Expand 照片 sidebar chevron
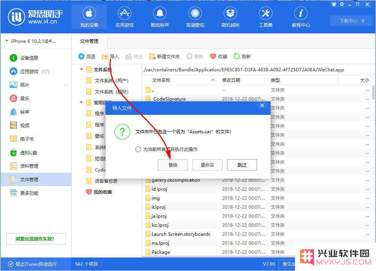Image resolution: width=376 pixels, height=271 pixels. point(65,85)
